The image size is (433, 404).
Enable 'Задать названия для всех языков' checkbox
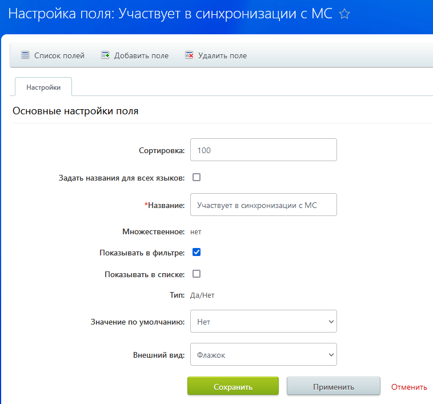197,177
